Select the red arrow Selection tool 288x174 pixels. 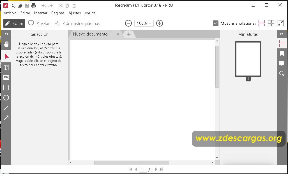(6, 56)
